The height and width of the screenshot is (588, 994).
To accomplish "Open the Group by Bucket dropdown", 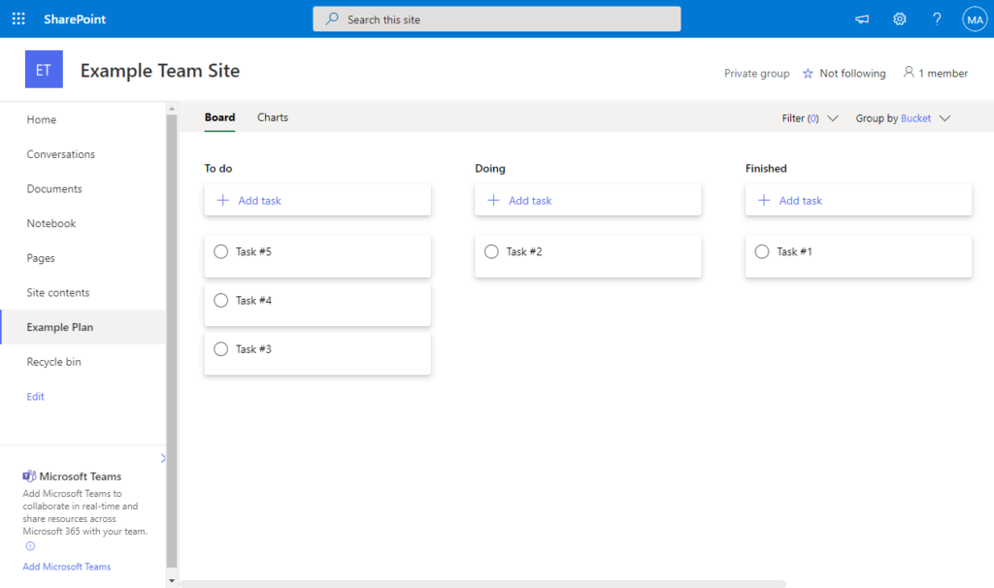I will (903, 118).
